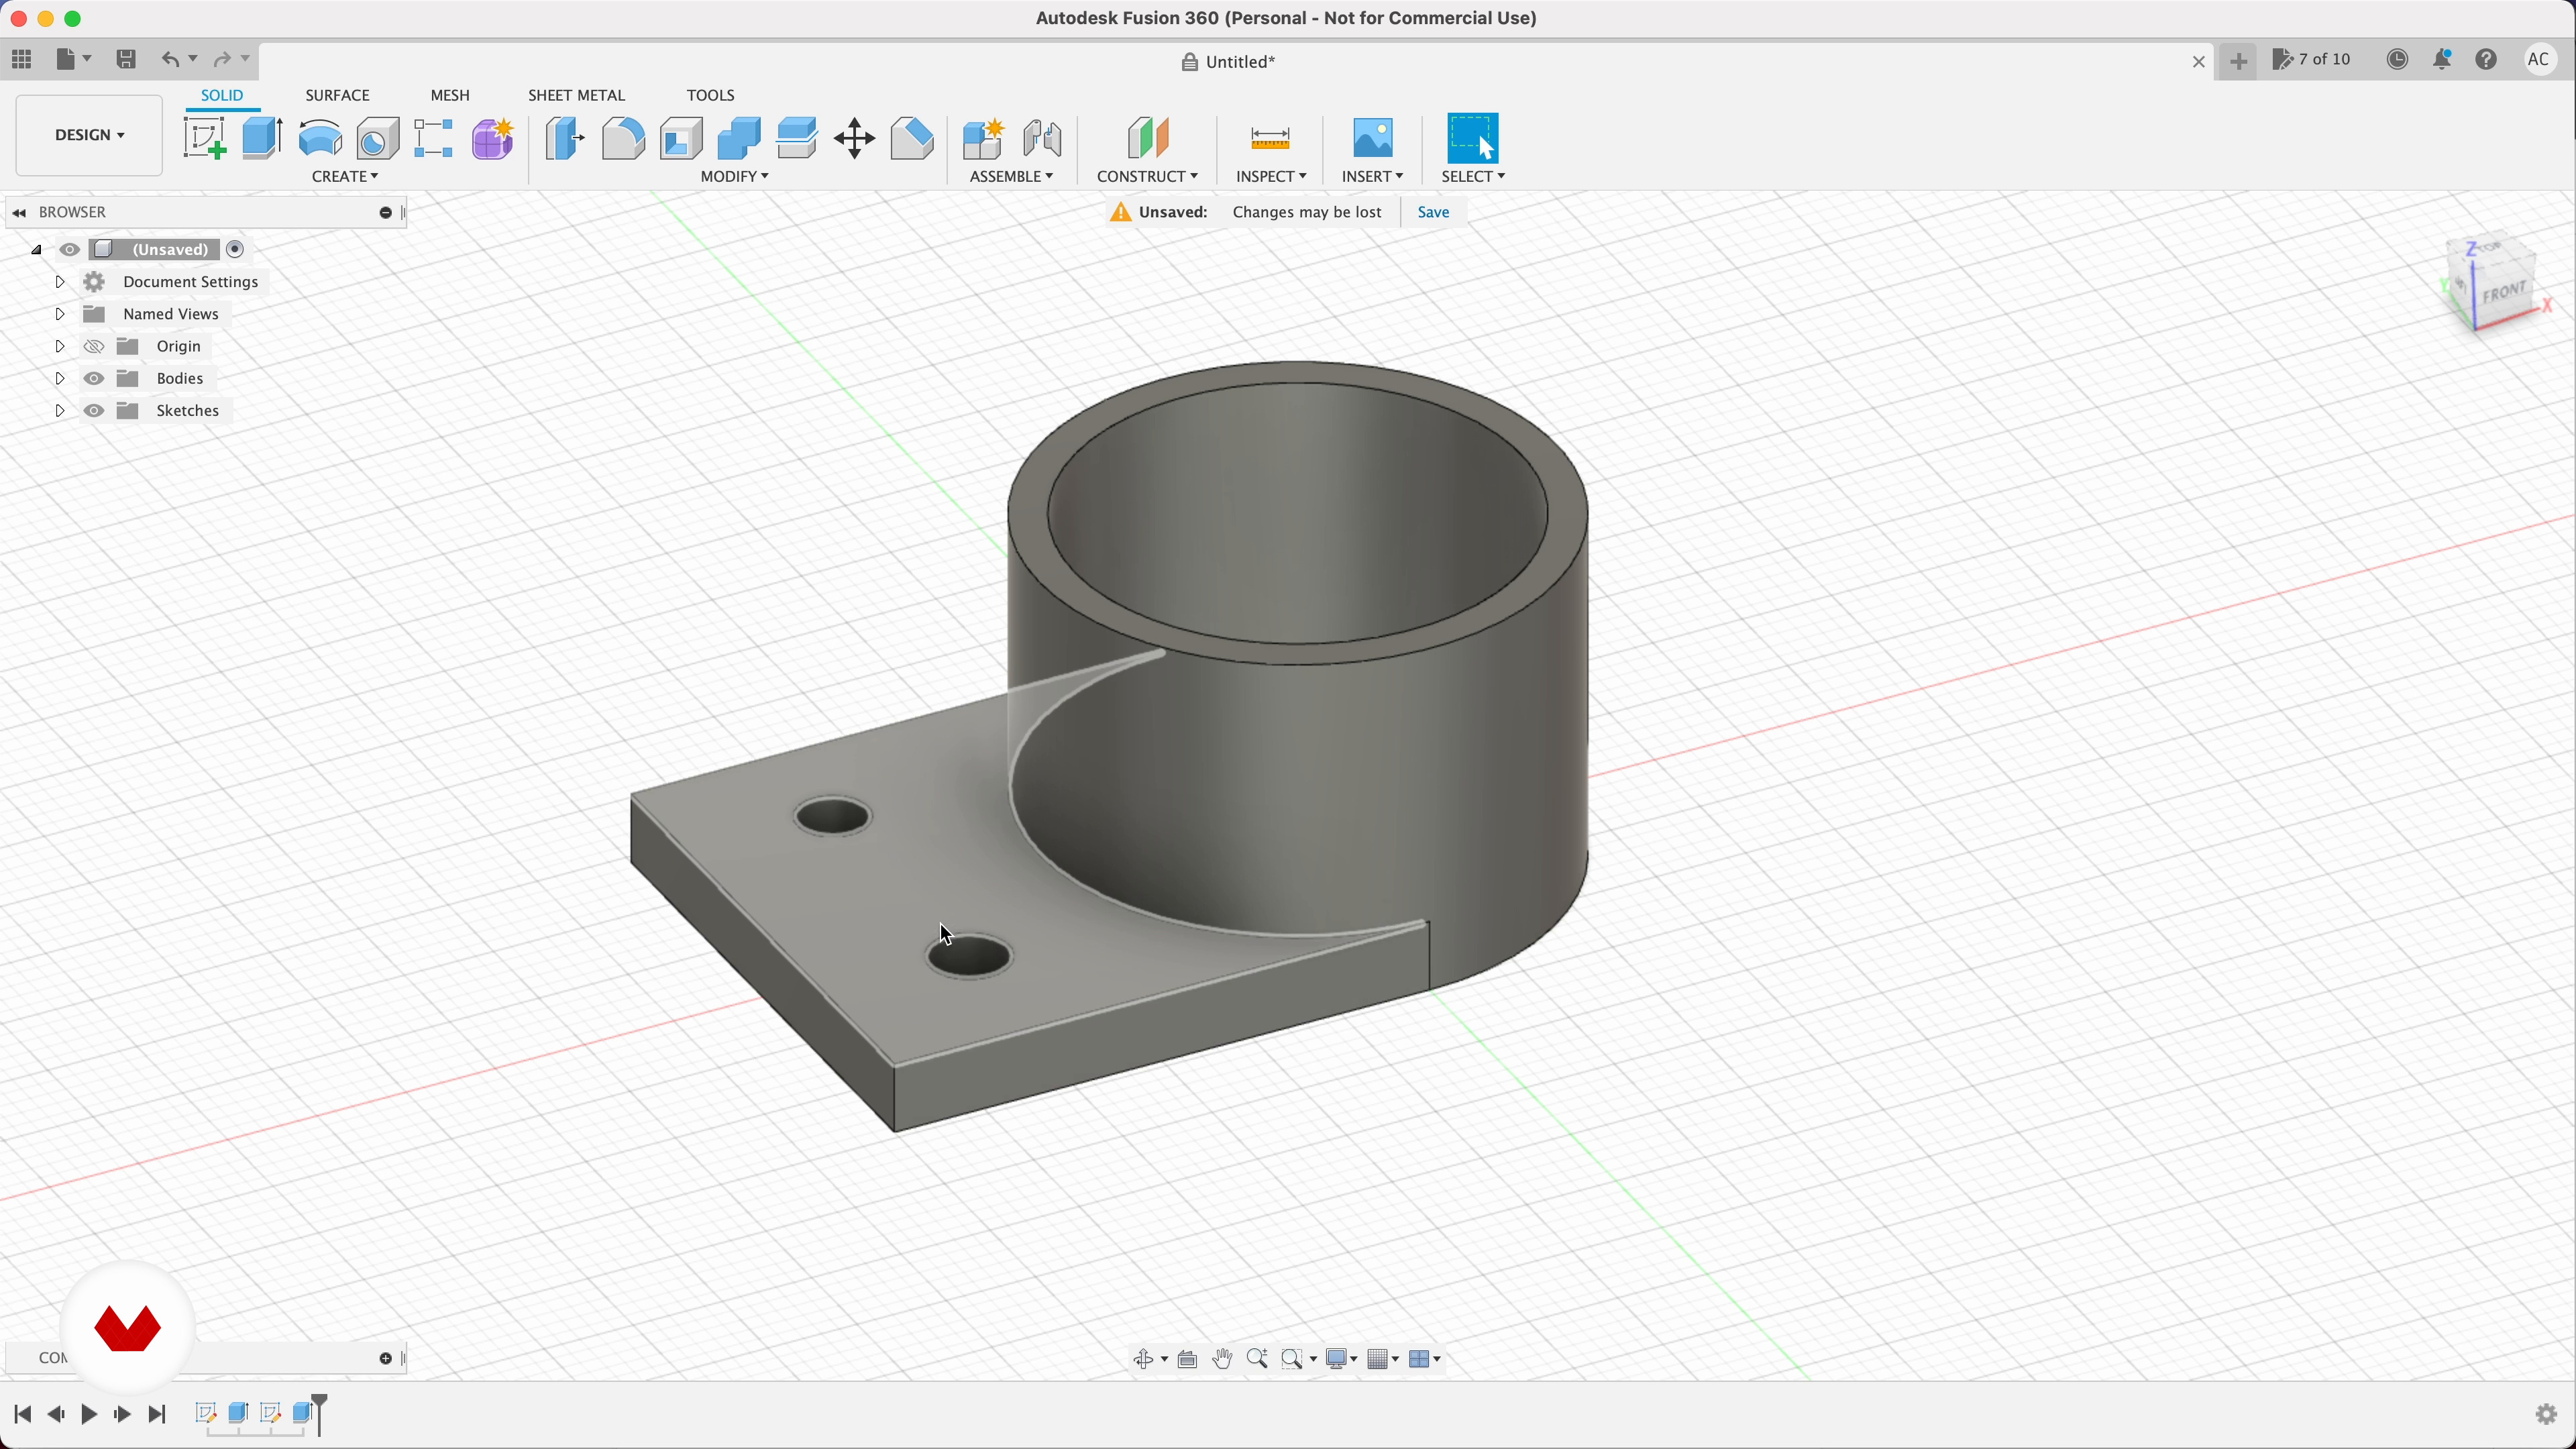Select the Create Sketch tool
Screen dimensions: 2576x1449
[x=205, y=138]
